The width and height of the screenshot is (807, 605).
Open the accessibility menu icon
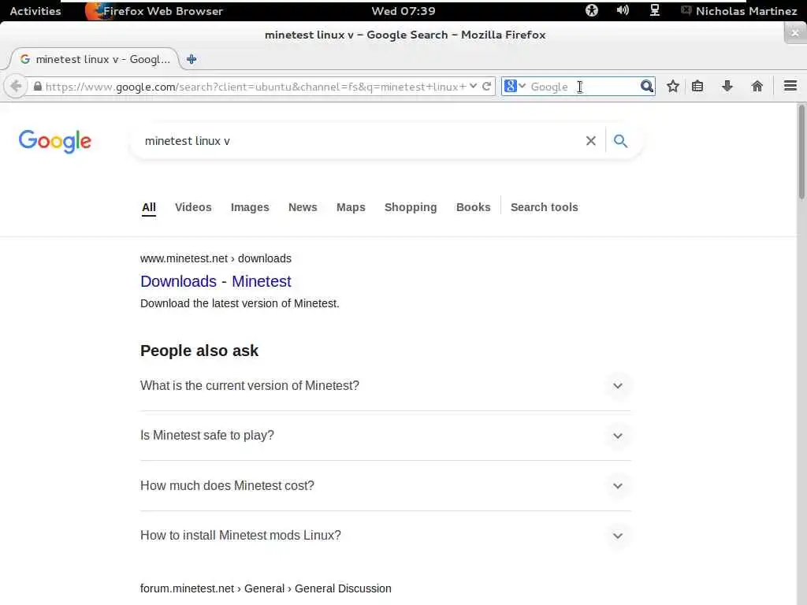(591, 10)
